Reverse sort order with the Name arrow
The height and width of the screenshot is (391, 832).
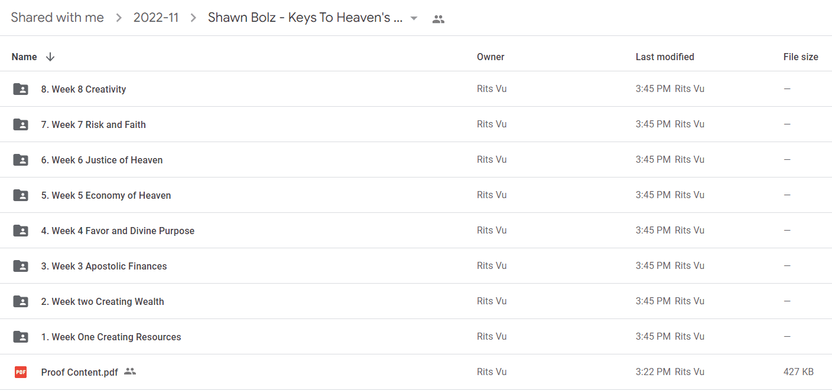click(x=50, y=57)
